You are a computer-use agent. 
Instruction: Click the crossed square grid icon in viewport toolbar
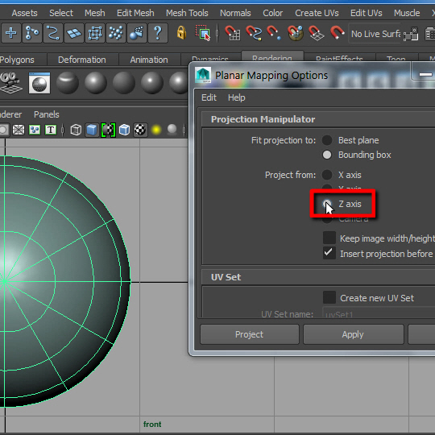19,130
